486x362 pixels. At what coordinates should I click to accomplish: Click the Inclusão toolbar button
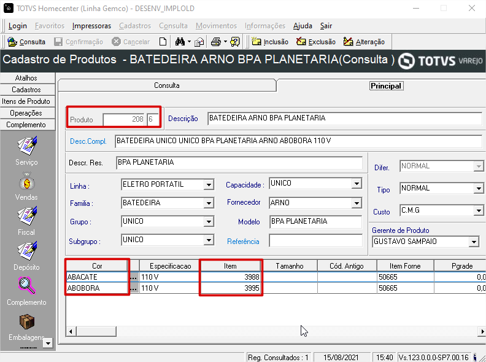click(x=269, y=42)
